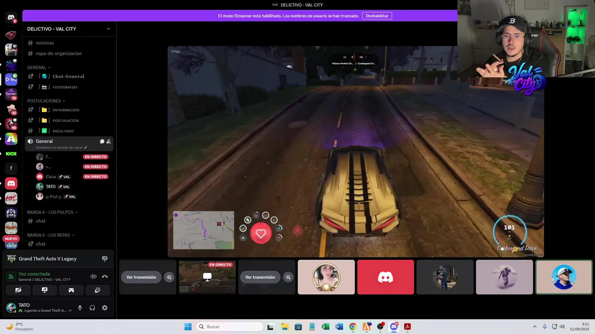
Task: Collapse the BANDA 4 - LOS PULPOS category
Action: [x=52, y=212]
